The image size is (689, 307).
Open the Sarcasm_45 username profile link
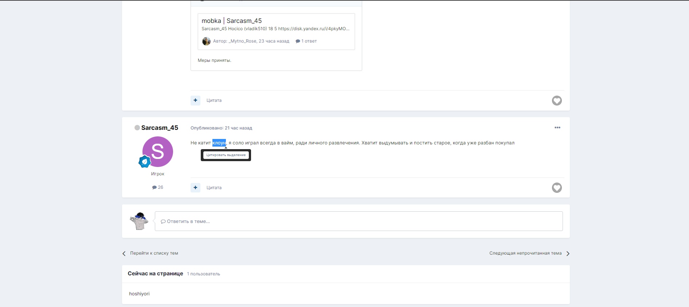160,128
